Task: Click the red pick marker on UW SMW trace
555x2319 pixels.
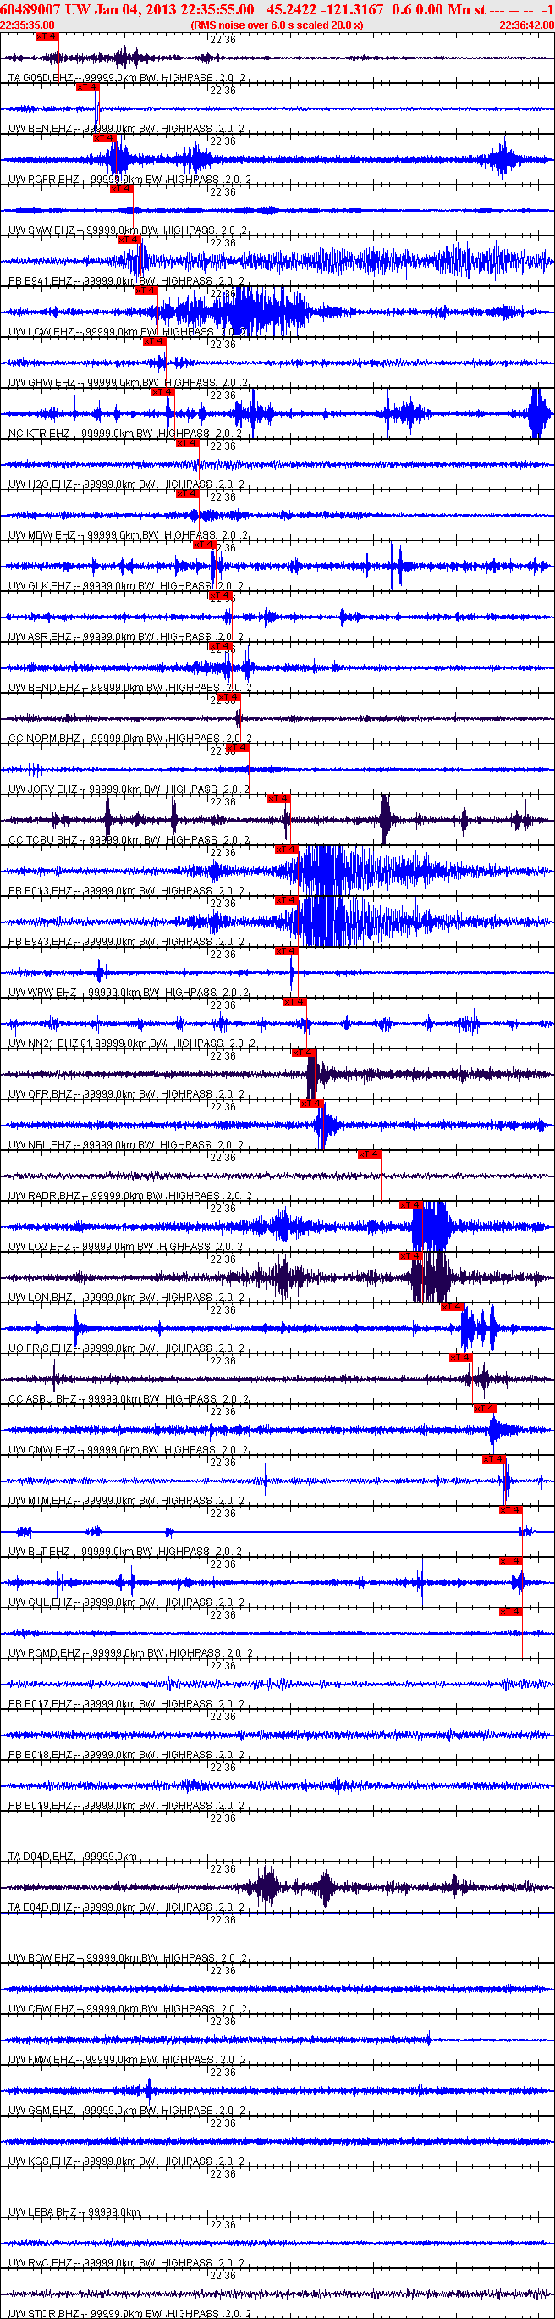Action: tap(122, 189)
